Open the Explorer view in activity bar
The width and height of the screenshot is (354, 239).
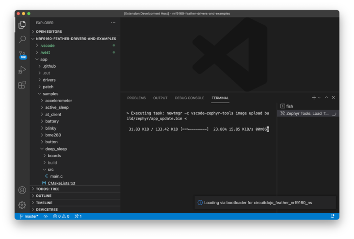[x=22, y=25]
